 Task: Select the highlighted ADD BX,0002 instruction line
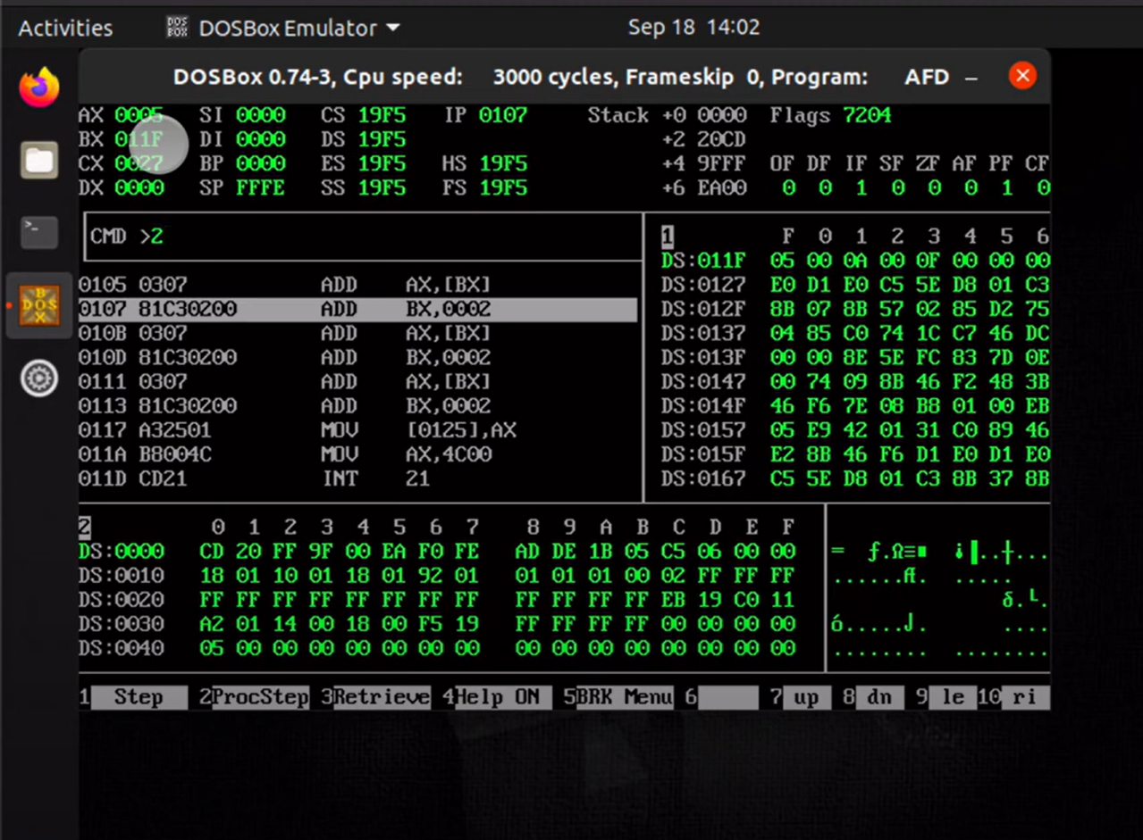(357, 309)
